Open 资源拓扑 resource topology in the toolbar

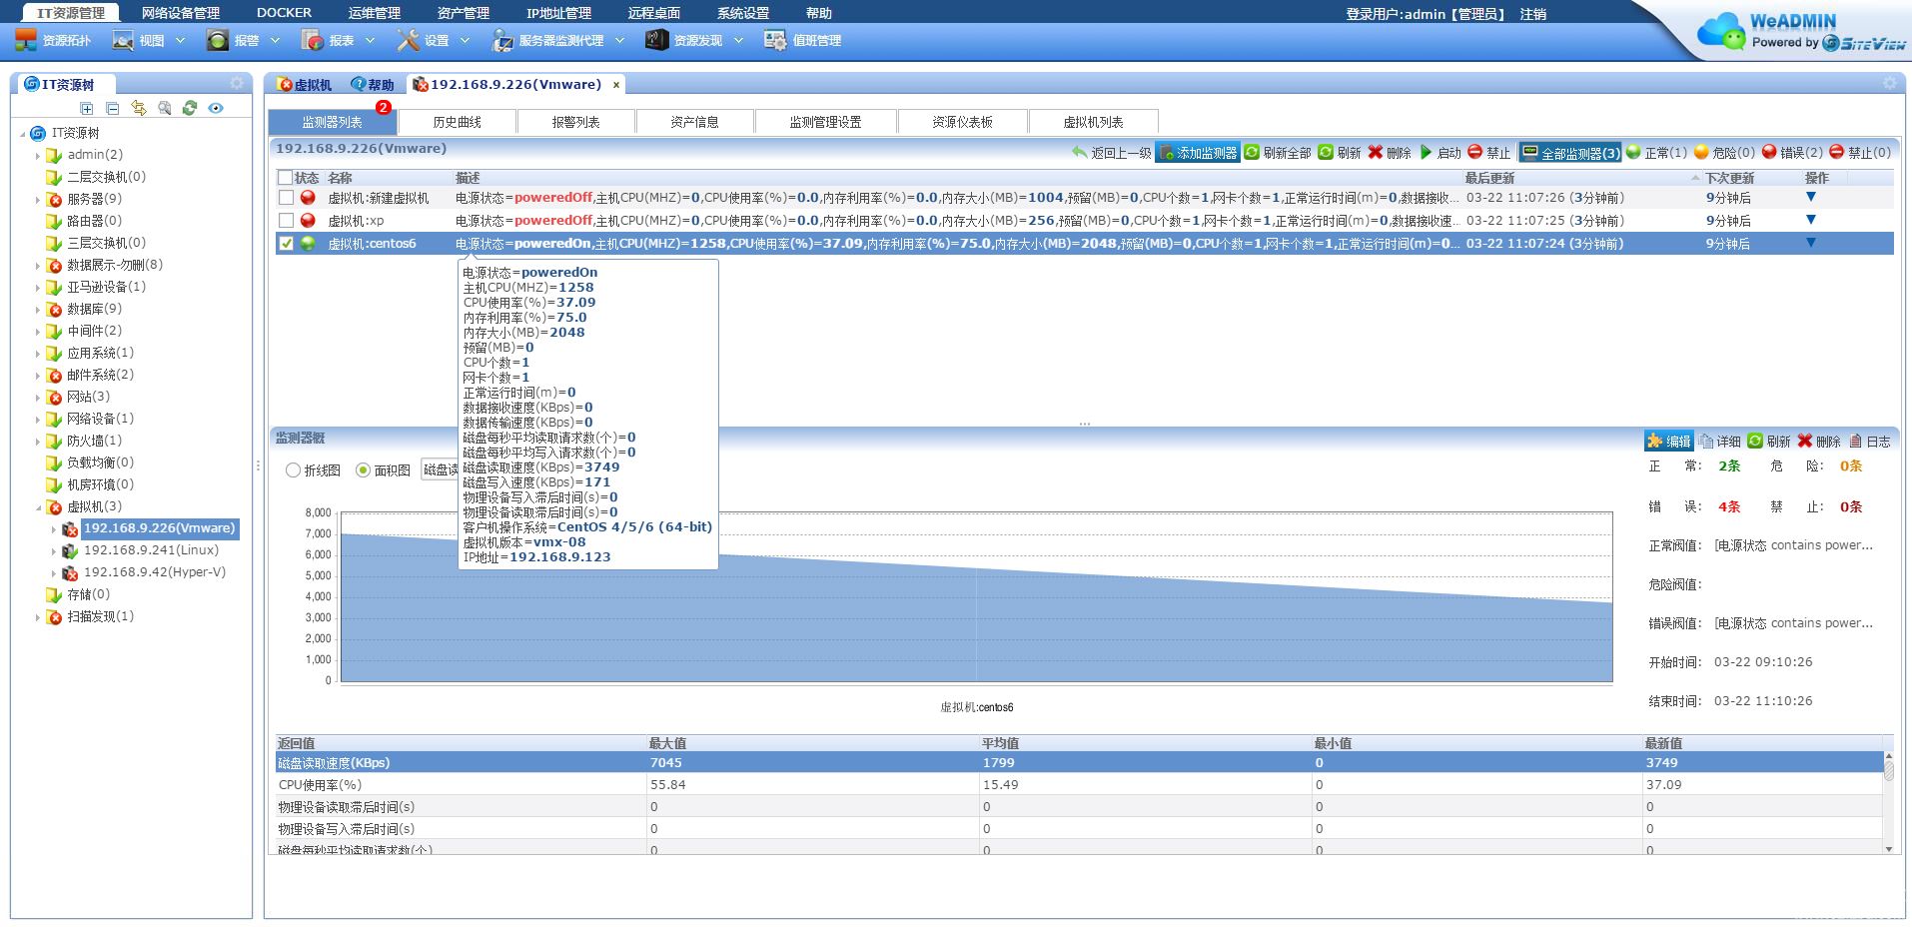pyautogui.click(x=53, y=40)
